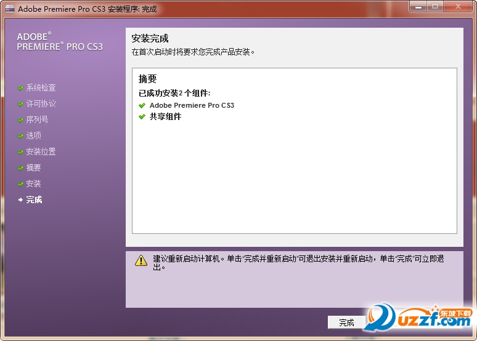Click the 安装完成 heading
Screen dimensions: 477x341
click(150, 39)
